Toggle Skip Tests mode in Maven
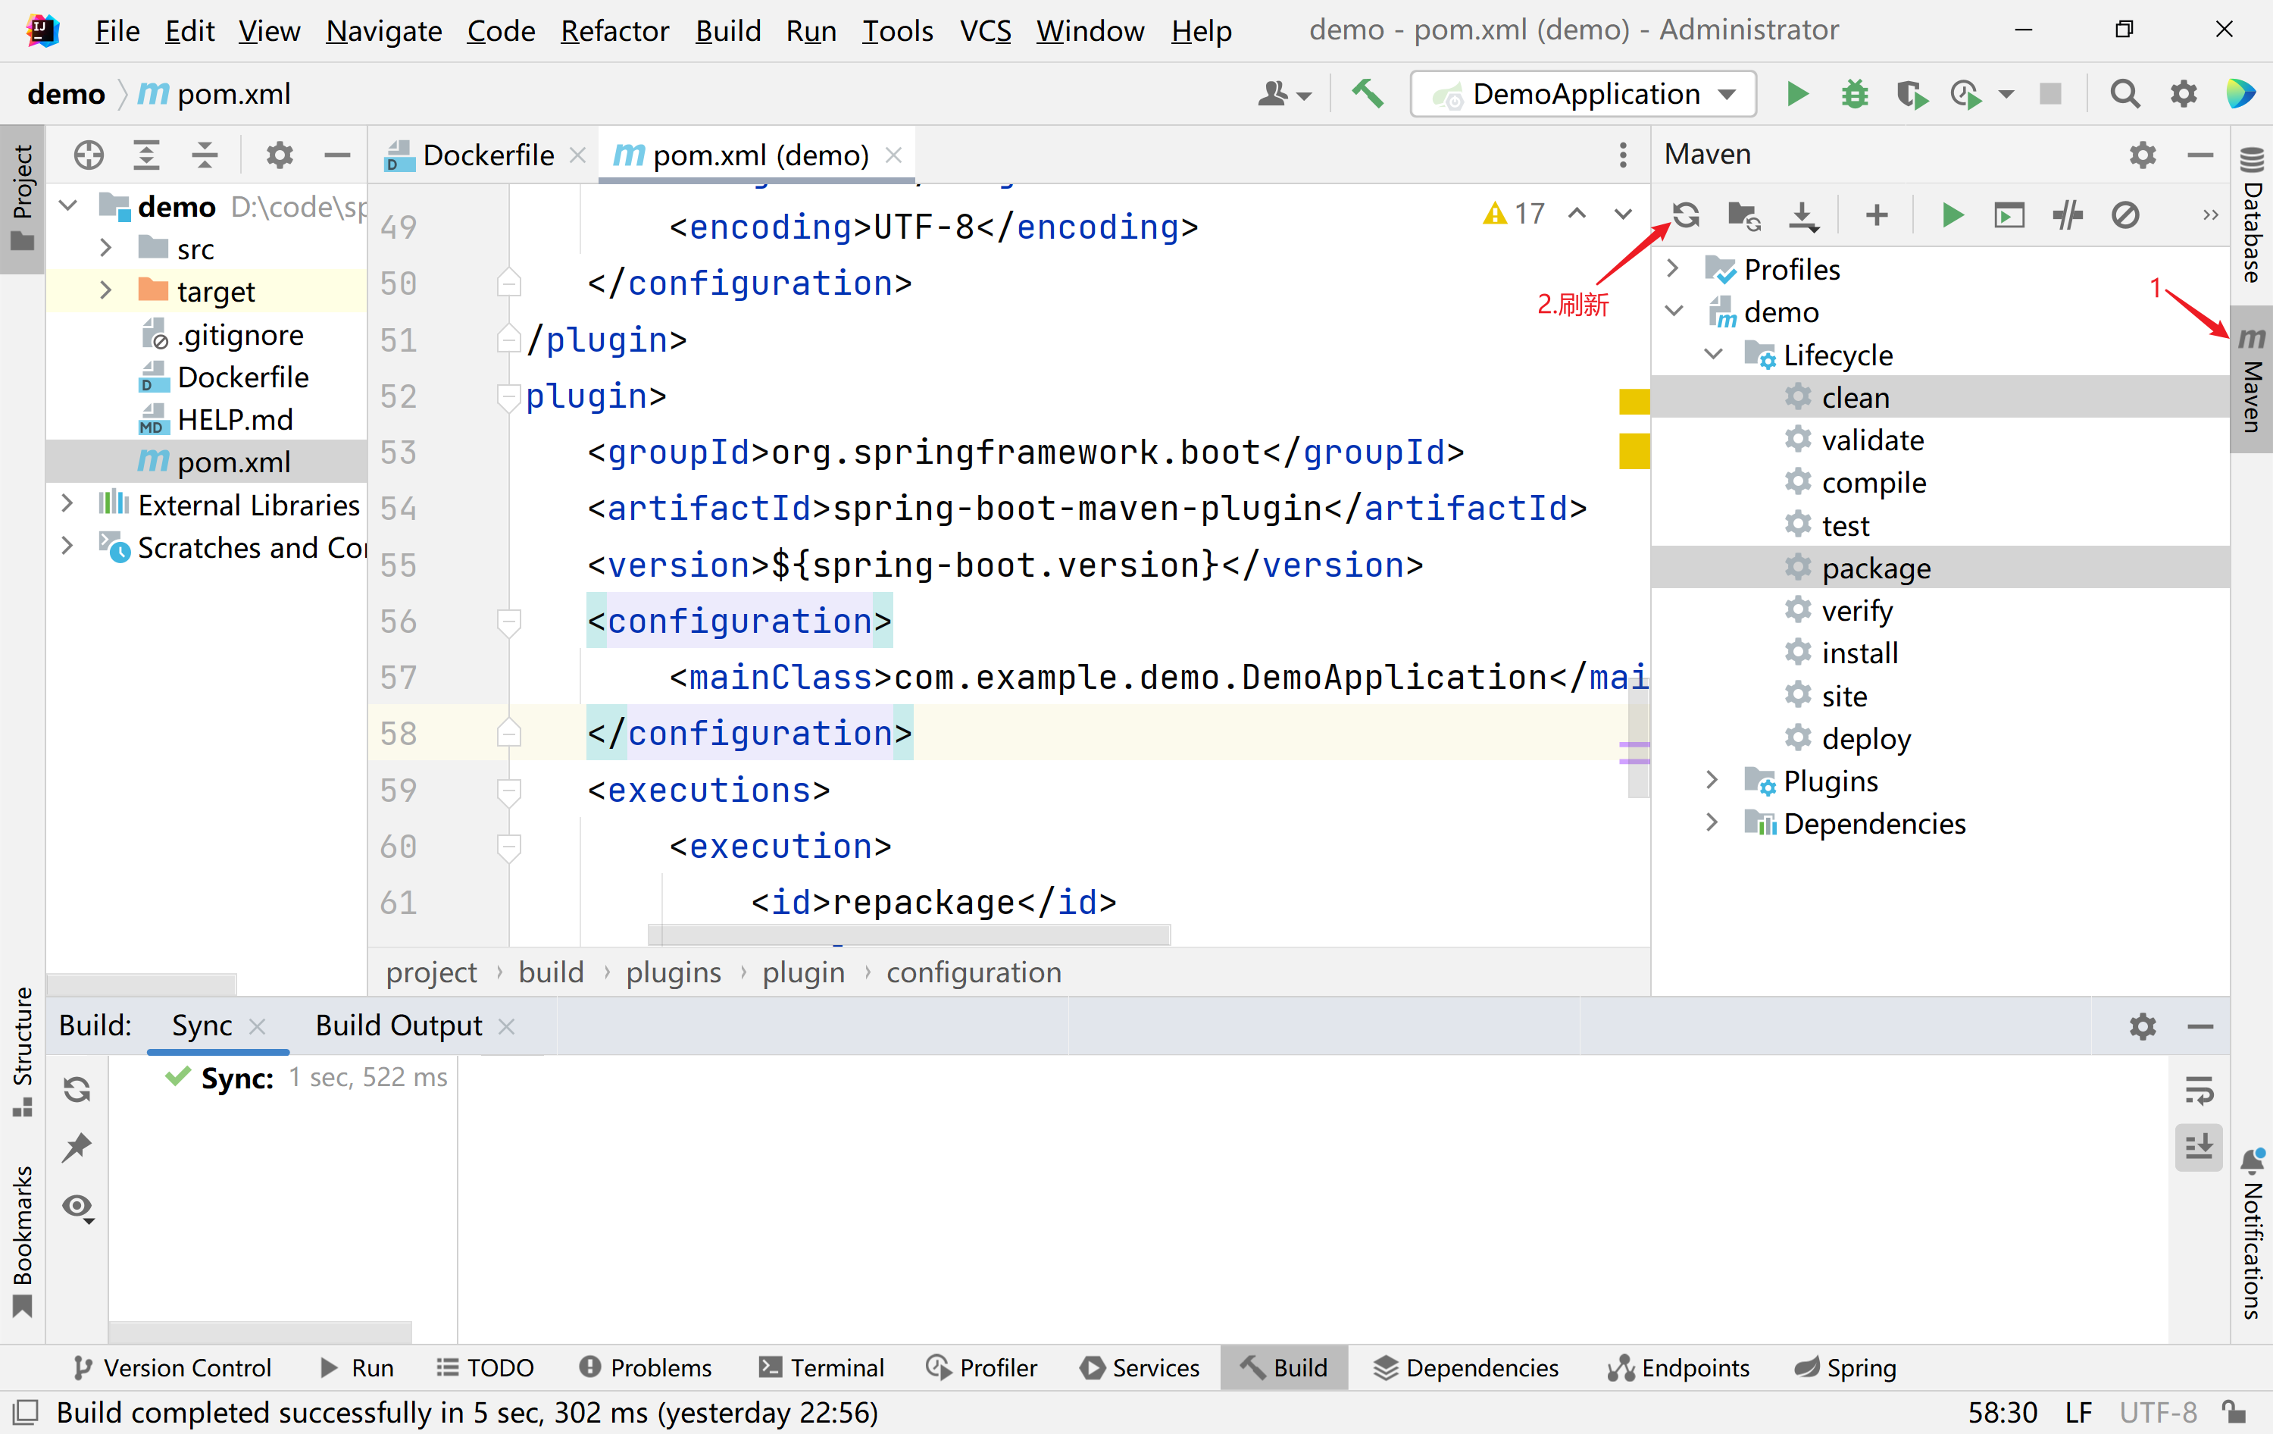The image size is (2273, 1434). pos(2124,215)
